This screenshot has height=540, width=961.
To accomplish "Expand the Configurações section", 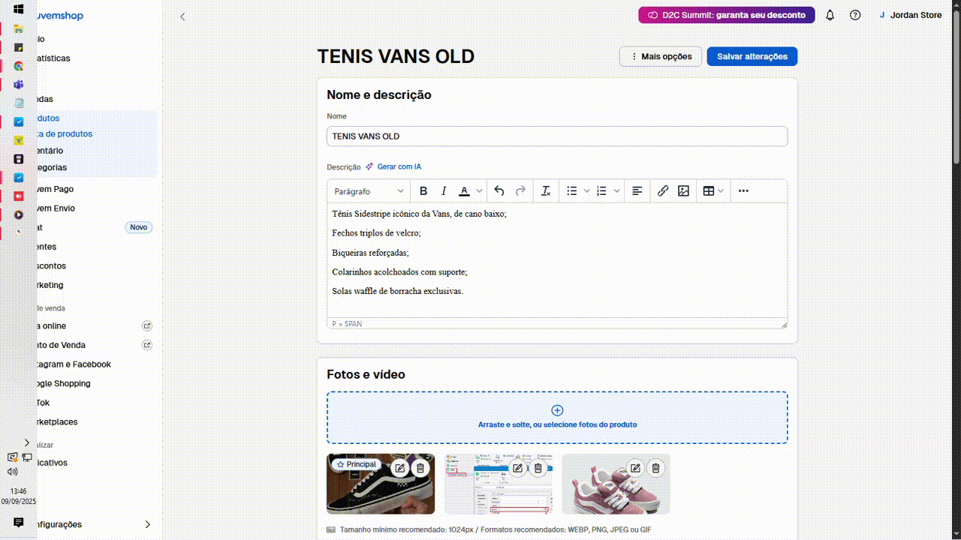I will pos(147,524).
